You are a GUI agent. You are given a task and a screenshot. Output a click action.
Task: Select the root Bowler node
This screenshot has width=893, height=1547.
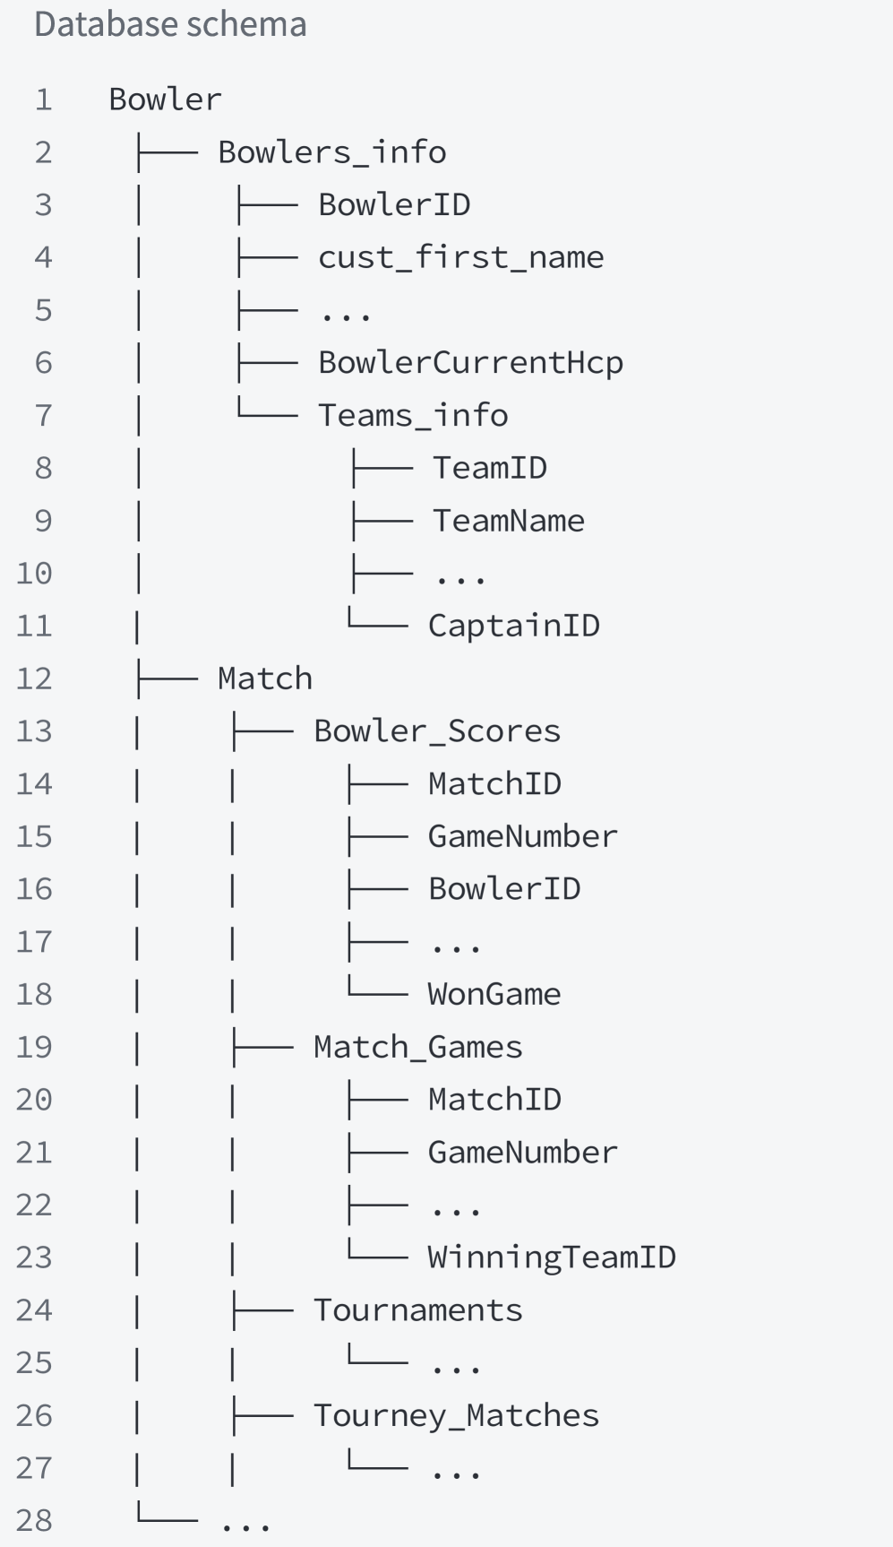point(165,99)
